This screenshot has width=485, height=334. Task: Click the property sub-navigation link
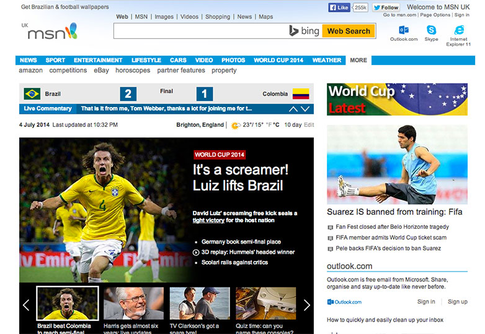pyautogui.click(x=224, y=71)
